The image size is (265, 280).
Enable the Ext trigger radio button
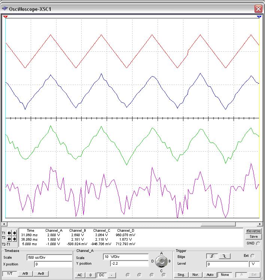252,256
